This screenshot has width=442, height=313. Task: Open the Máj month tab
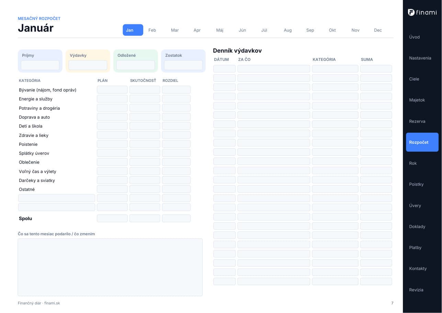coord(220,30)
